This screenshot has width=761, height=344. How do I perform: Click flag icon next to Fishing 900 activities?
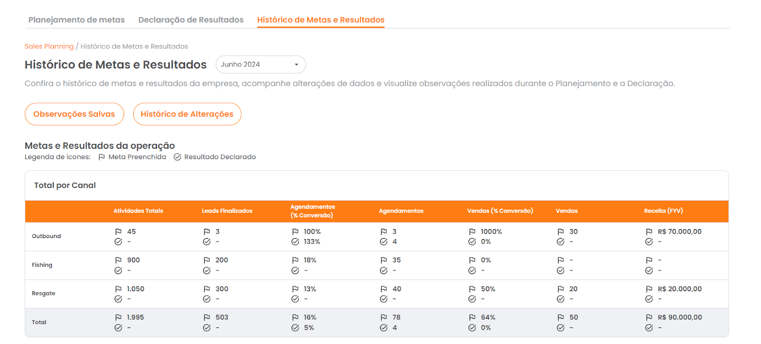[x=118, y=260]
